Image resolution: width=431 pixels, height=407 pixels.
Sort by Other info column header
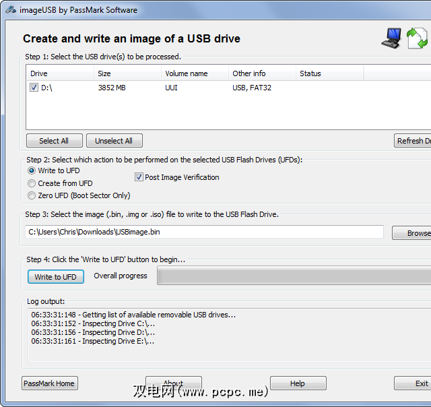click(x=262, y=73)
